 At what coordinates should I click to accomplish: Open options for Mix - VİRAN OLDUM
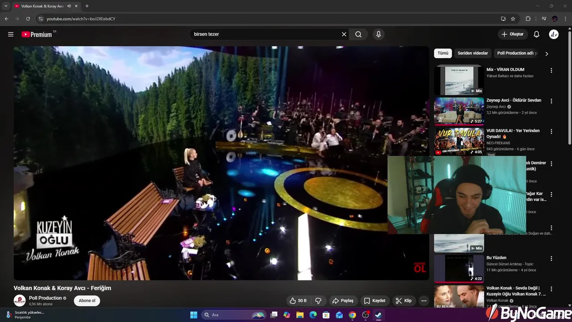pos(551,70)
